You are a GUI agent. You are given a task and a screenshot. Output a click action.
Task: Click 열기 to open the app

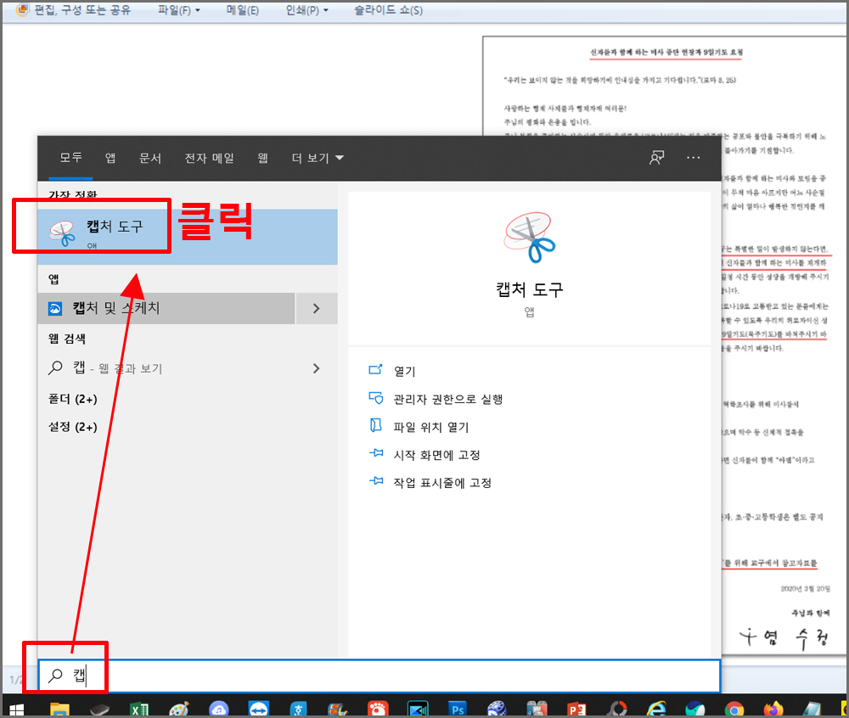pos(404,371)
